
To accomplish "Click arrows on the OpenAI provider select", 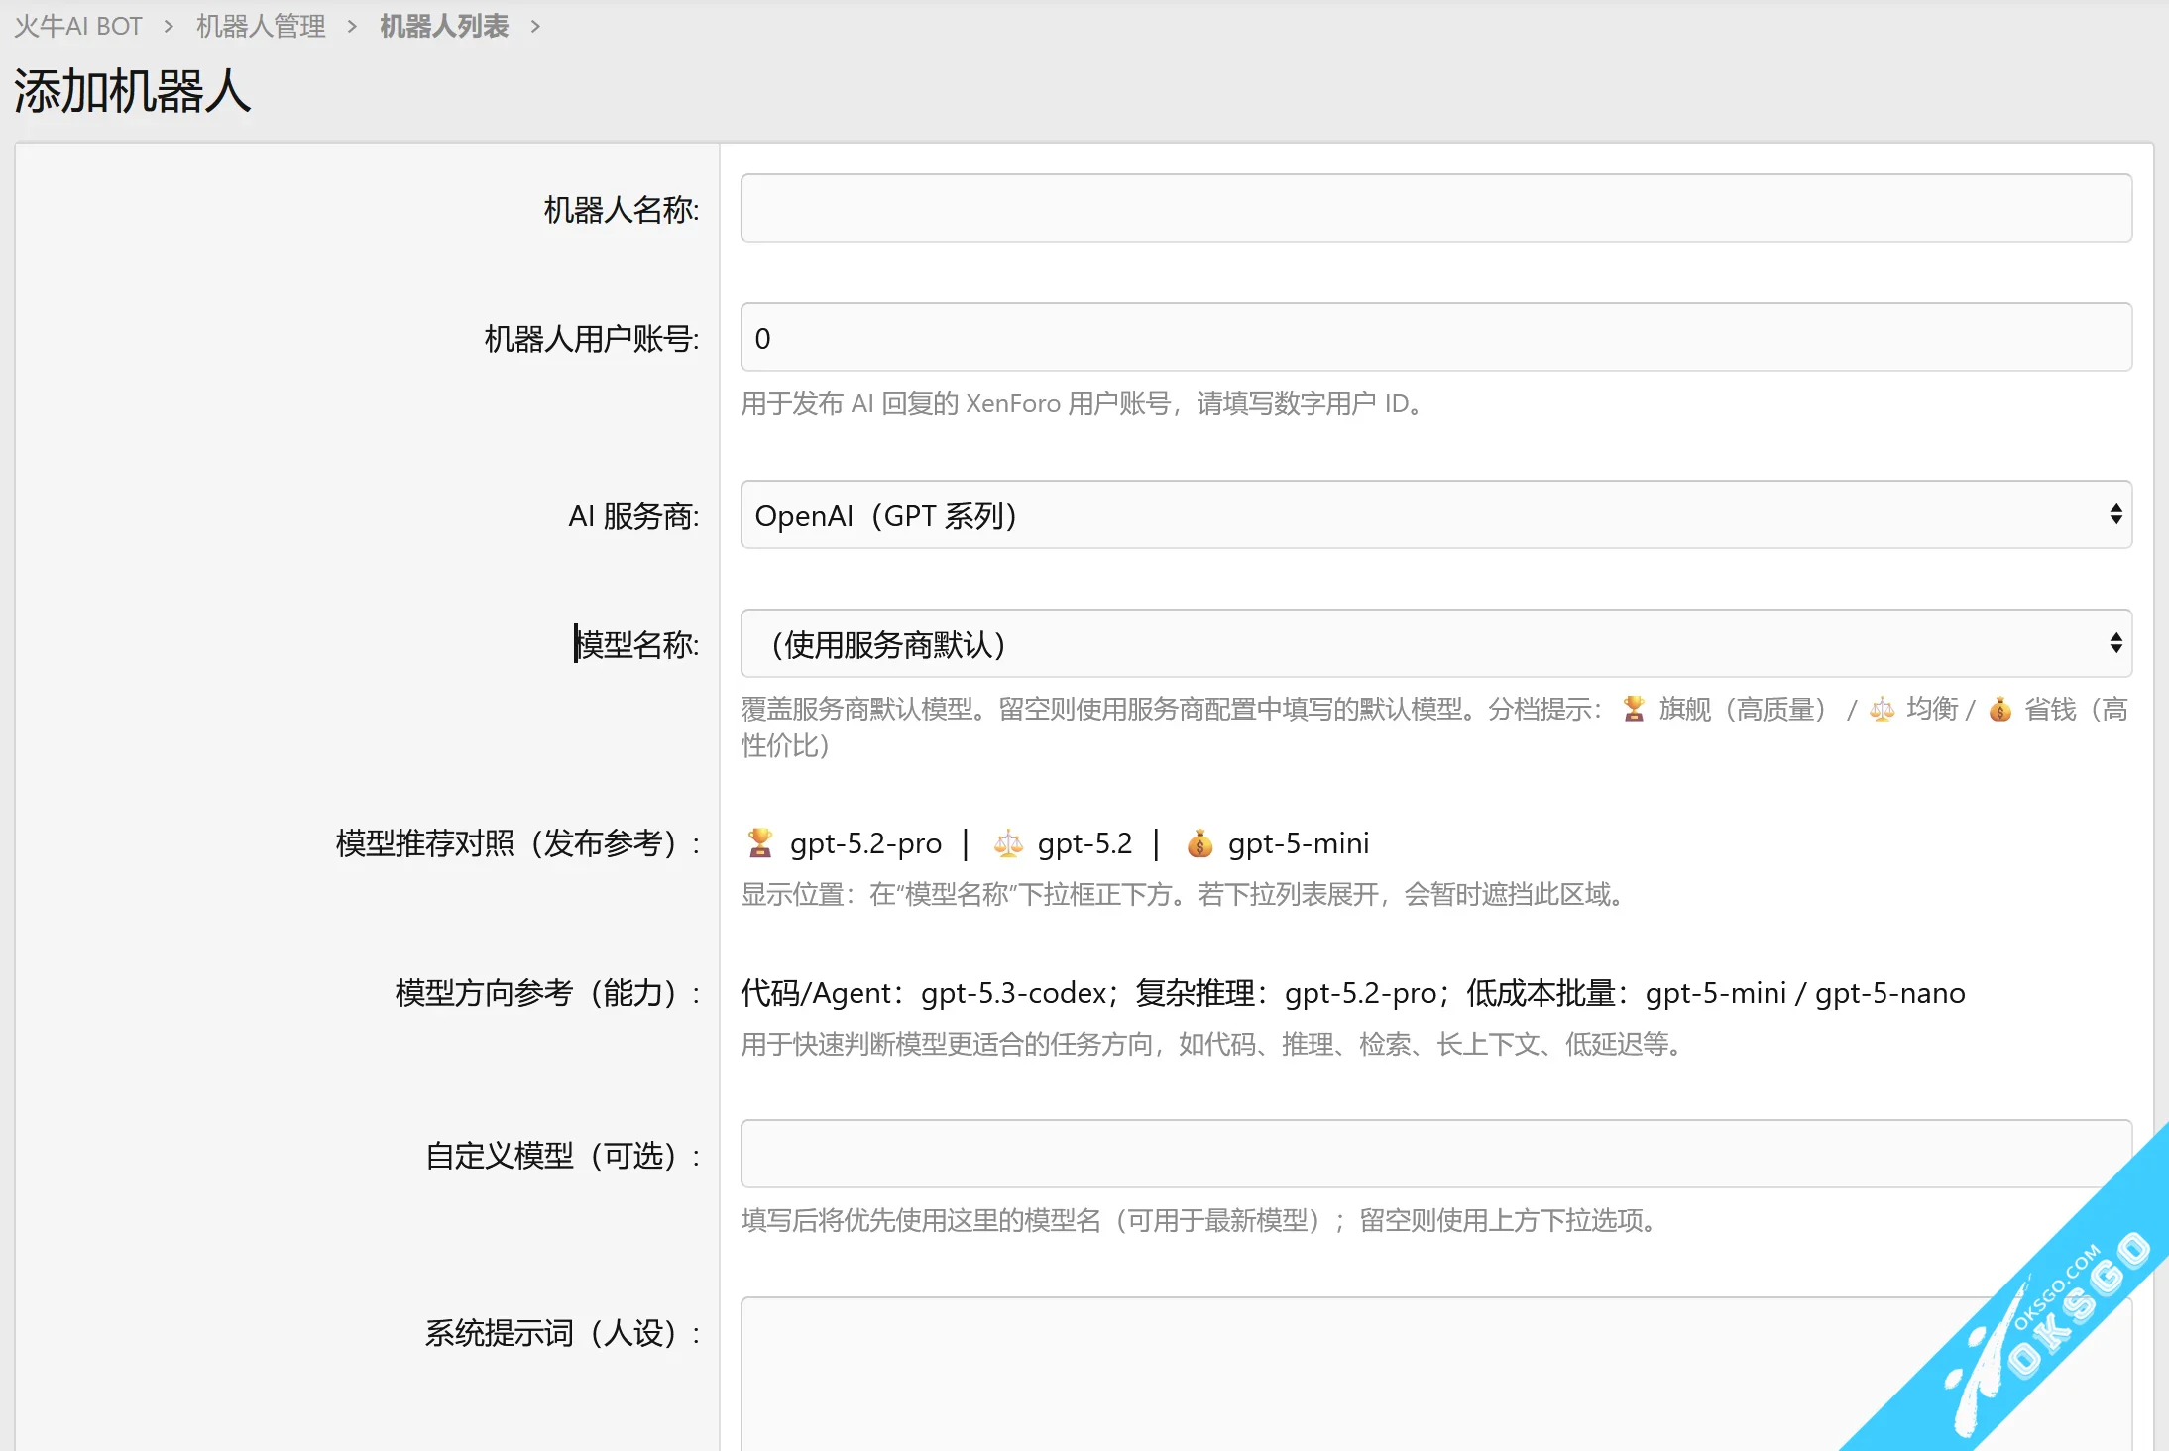I will [x=2115, y=515].
